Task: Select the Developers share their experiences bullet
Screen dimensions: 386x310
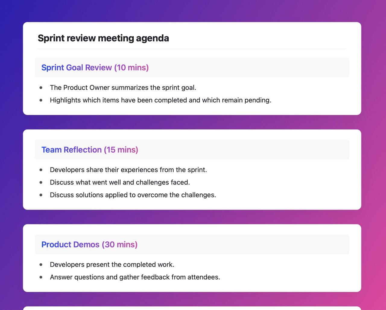Action: coord(129,170)
